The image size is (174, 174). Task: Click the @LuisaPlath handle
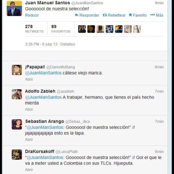[67, 152]
